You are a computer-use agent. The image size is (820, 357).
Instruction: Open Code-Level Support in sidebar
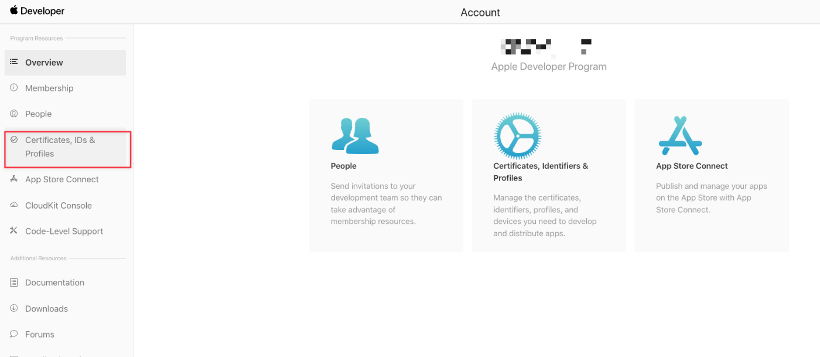pyautogui.click(x=65, y=231)
